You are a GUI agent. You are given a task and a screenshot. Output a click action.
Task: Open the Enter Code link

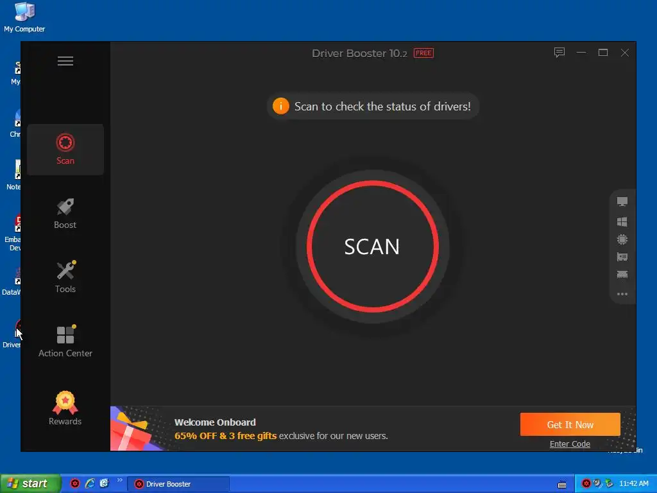[570, 444]
